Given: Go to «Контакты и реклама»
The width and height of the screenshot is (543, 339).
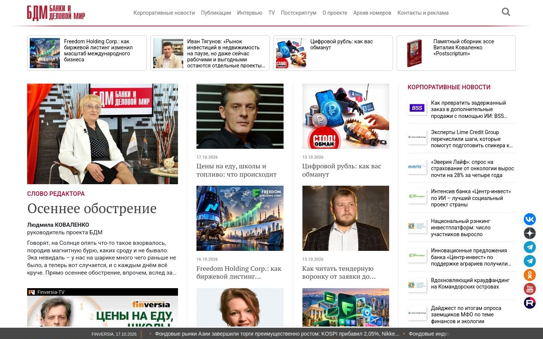Looking at the screenshot, I should click(423, 13).
